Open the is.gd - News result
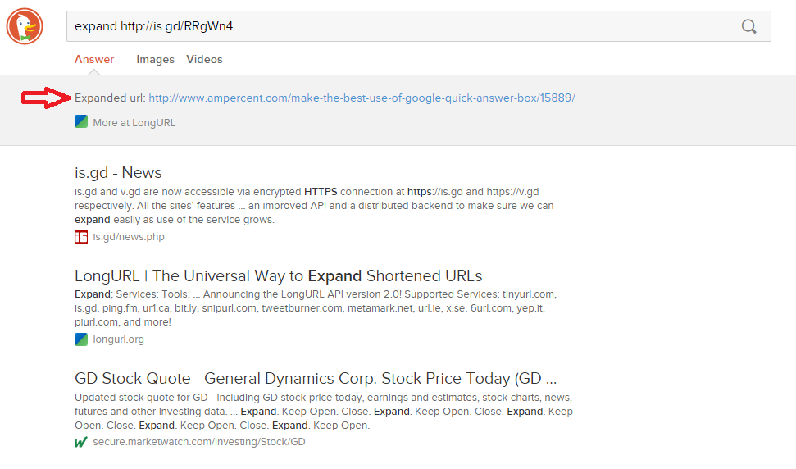796x469 pixels. 118,173
